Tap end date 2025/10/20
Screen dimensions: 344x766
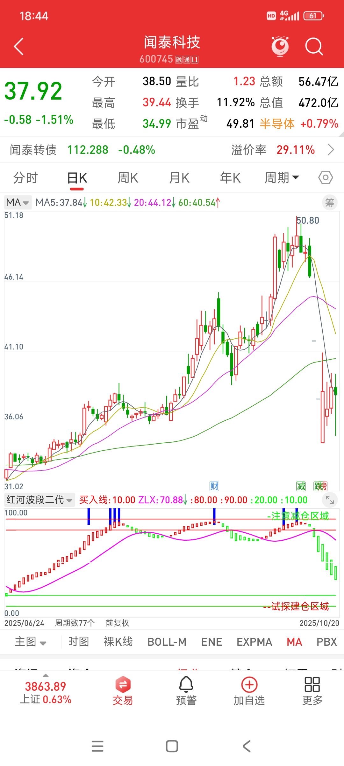(319, 623)
